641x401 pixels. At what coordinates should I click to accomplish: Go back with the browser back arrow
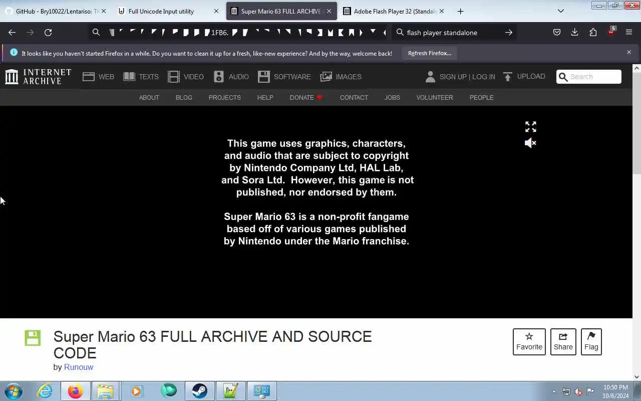tap(12, 33)
